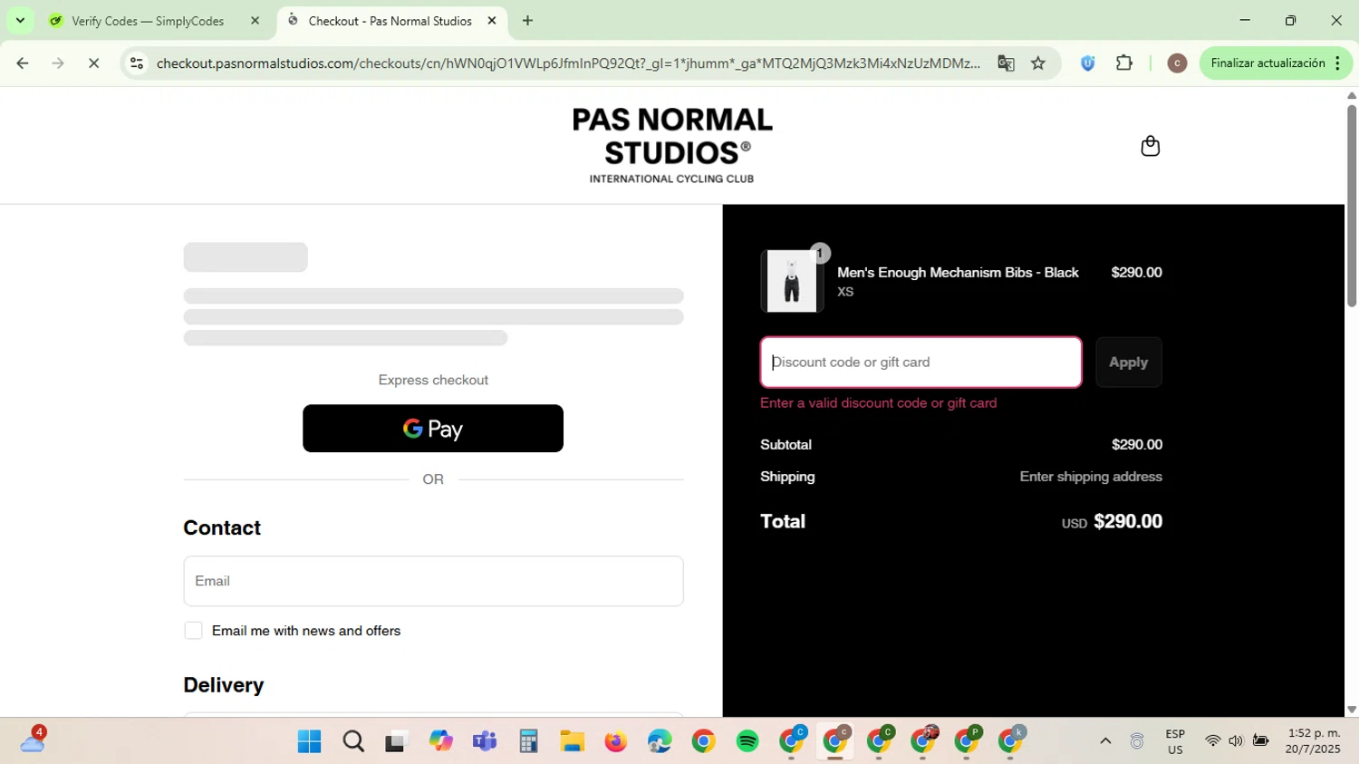
Task: Pay with the Google Pay button
Action: (433, 429)
